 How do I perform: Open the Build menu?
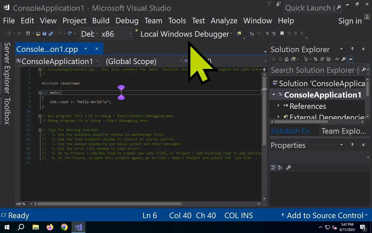pyautogui.click(x=101, y=21)
